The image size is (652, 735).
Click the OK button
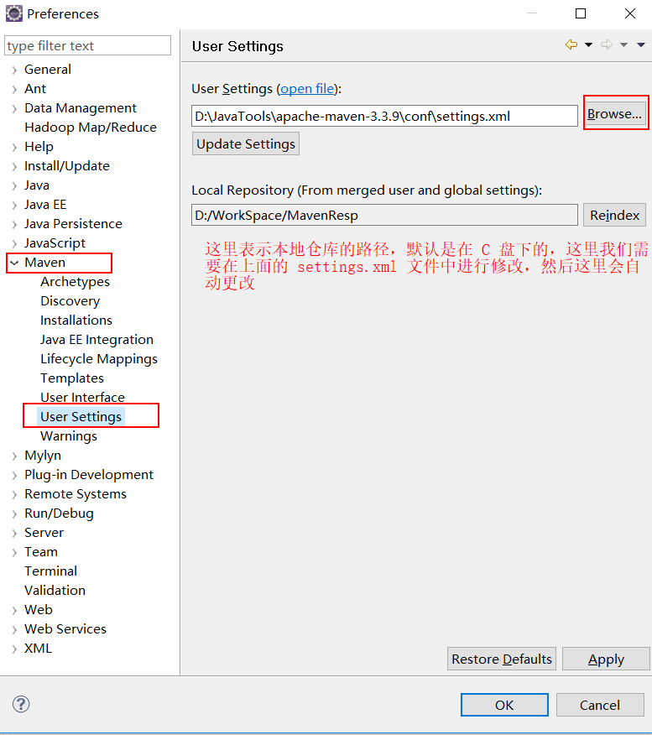504,705
